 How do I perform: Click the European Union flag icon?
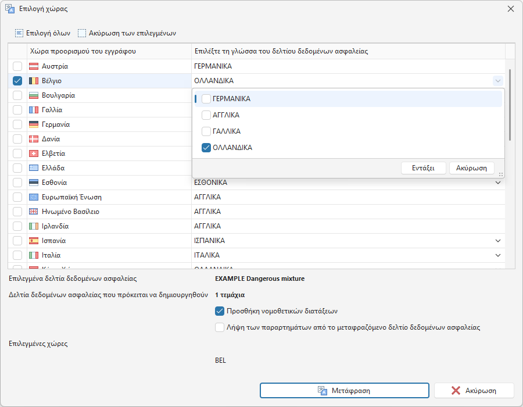[x=34, y=197]
